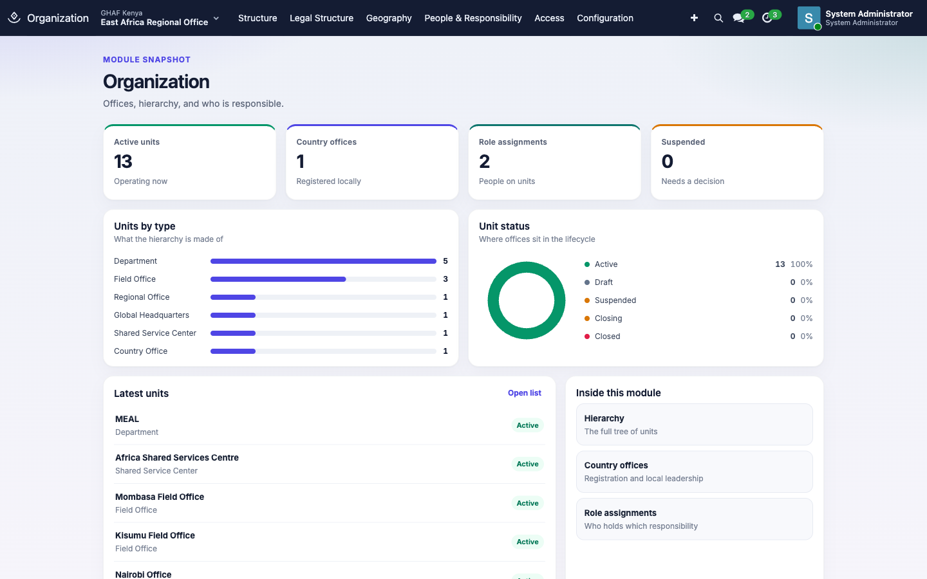Click the Department progress bar

(x=323, y=261)
